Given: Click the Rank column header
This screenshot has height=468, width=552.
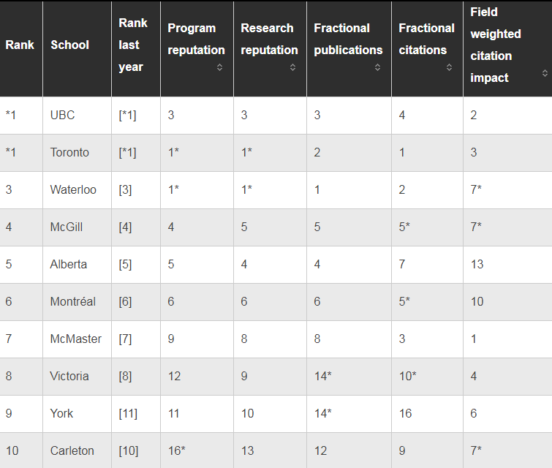Looking at the screenshot, I should coord(20,45).
